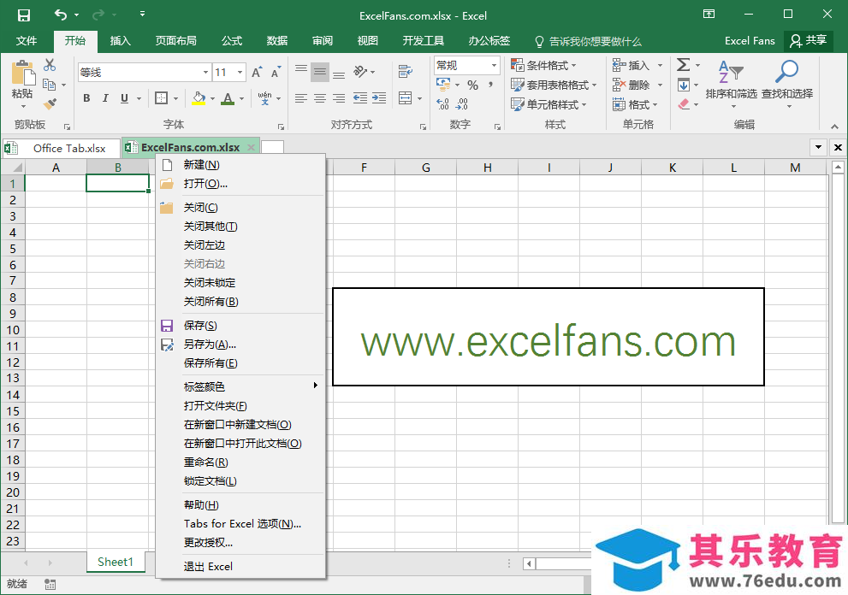The height and width of the screenshot is (595, 848).
Task: Click the text orientation icon
Action: click(x=361, y=71)
